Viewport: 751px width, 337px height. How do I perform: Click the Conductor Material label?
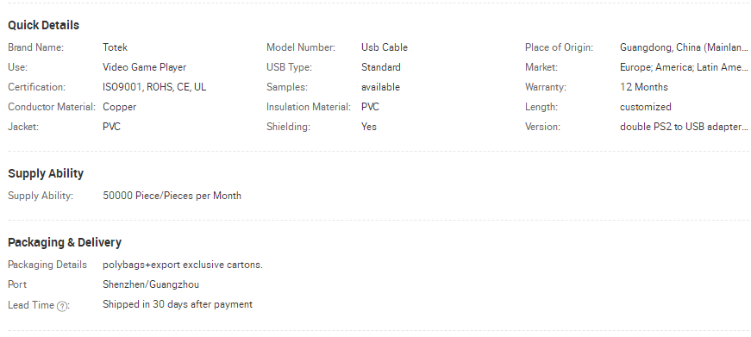(x=52, y=107)
